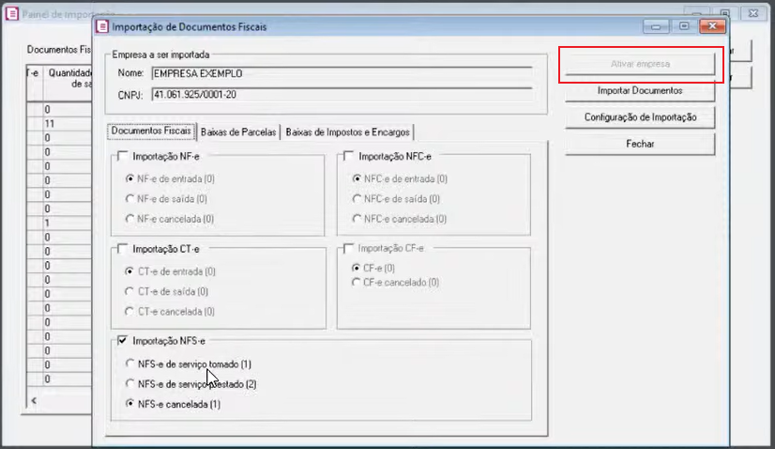Screen dimensions: 775x449
Task: Switch to Baixas de Parcelas tab
Action: (238, 132)
